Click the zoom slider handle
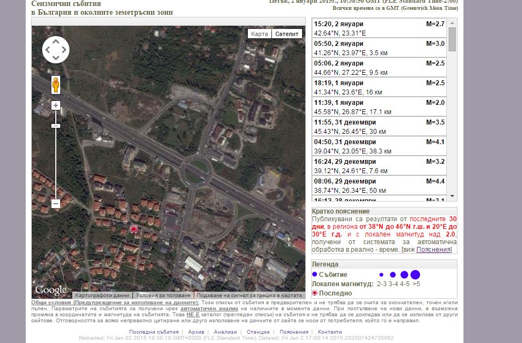The width and height of the screenshot is (522, 343). click(x=55, y=126)
